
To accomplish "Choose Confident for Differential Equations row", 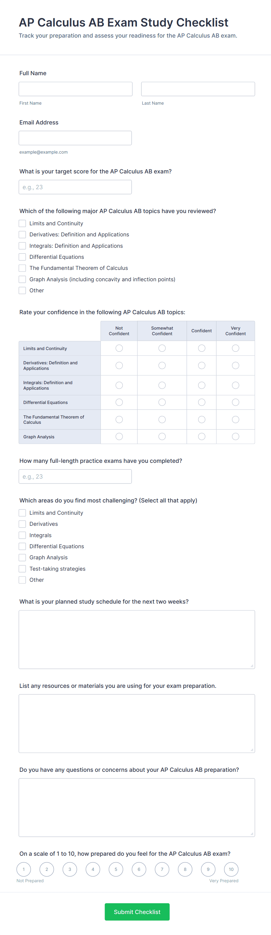I will click(x=202, y=403).
